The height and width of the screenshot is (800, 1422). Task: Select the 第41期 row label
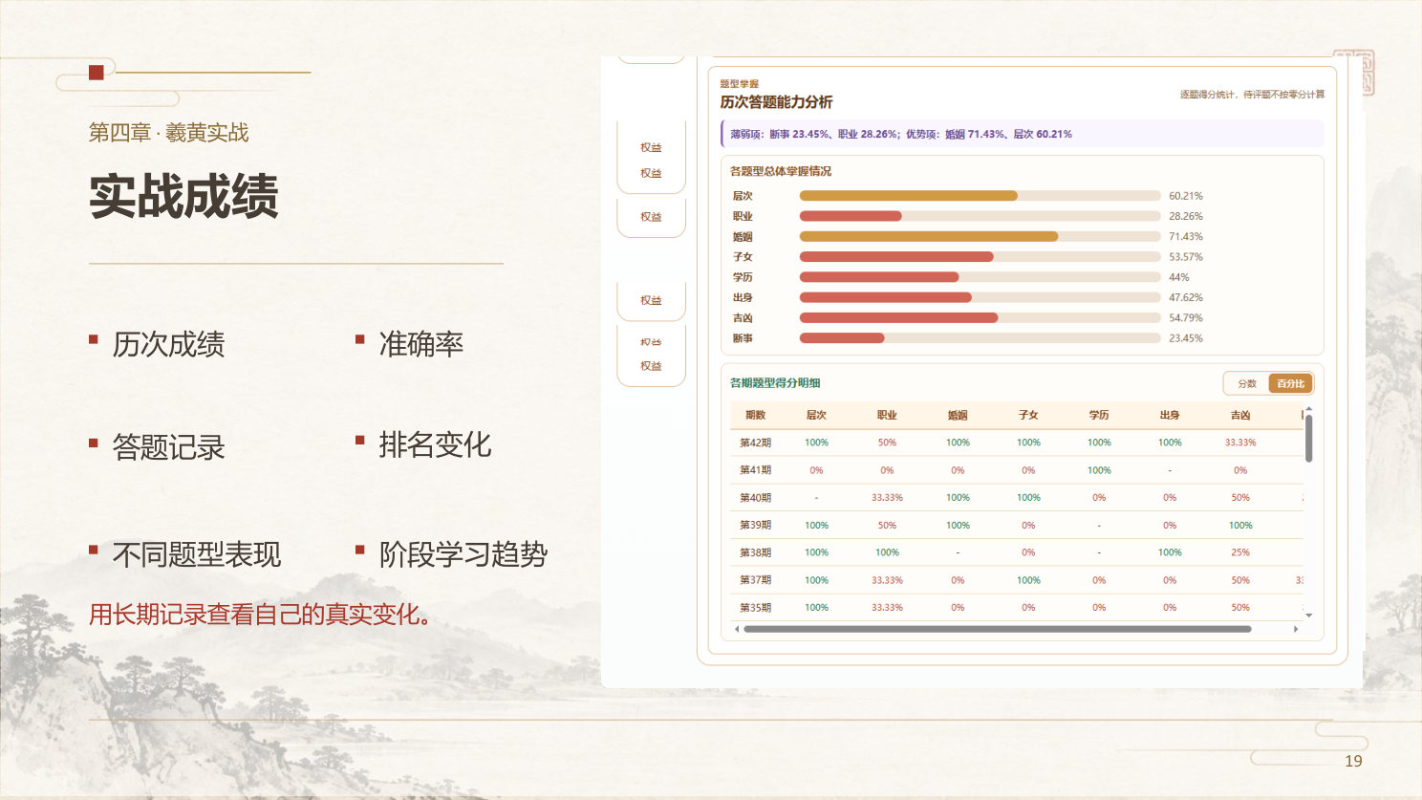[x=755, y=470]
